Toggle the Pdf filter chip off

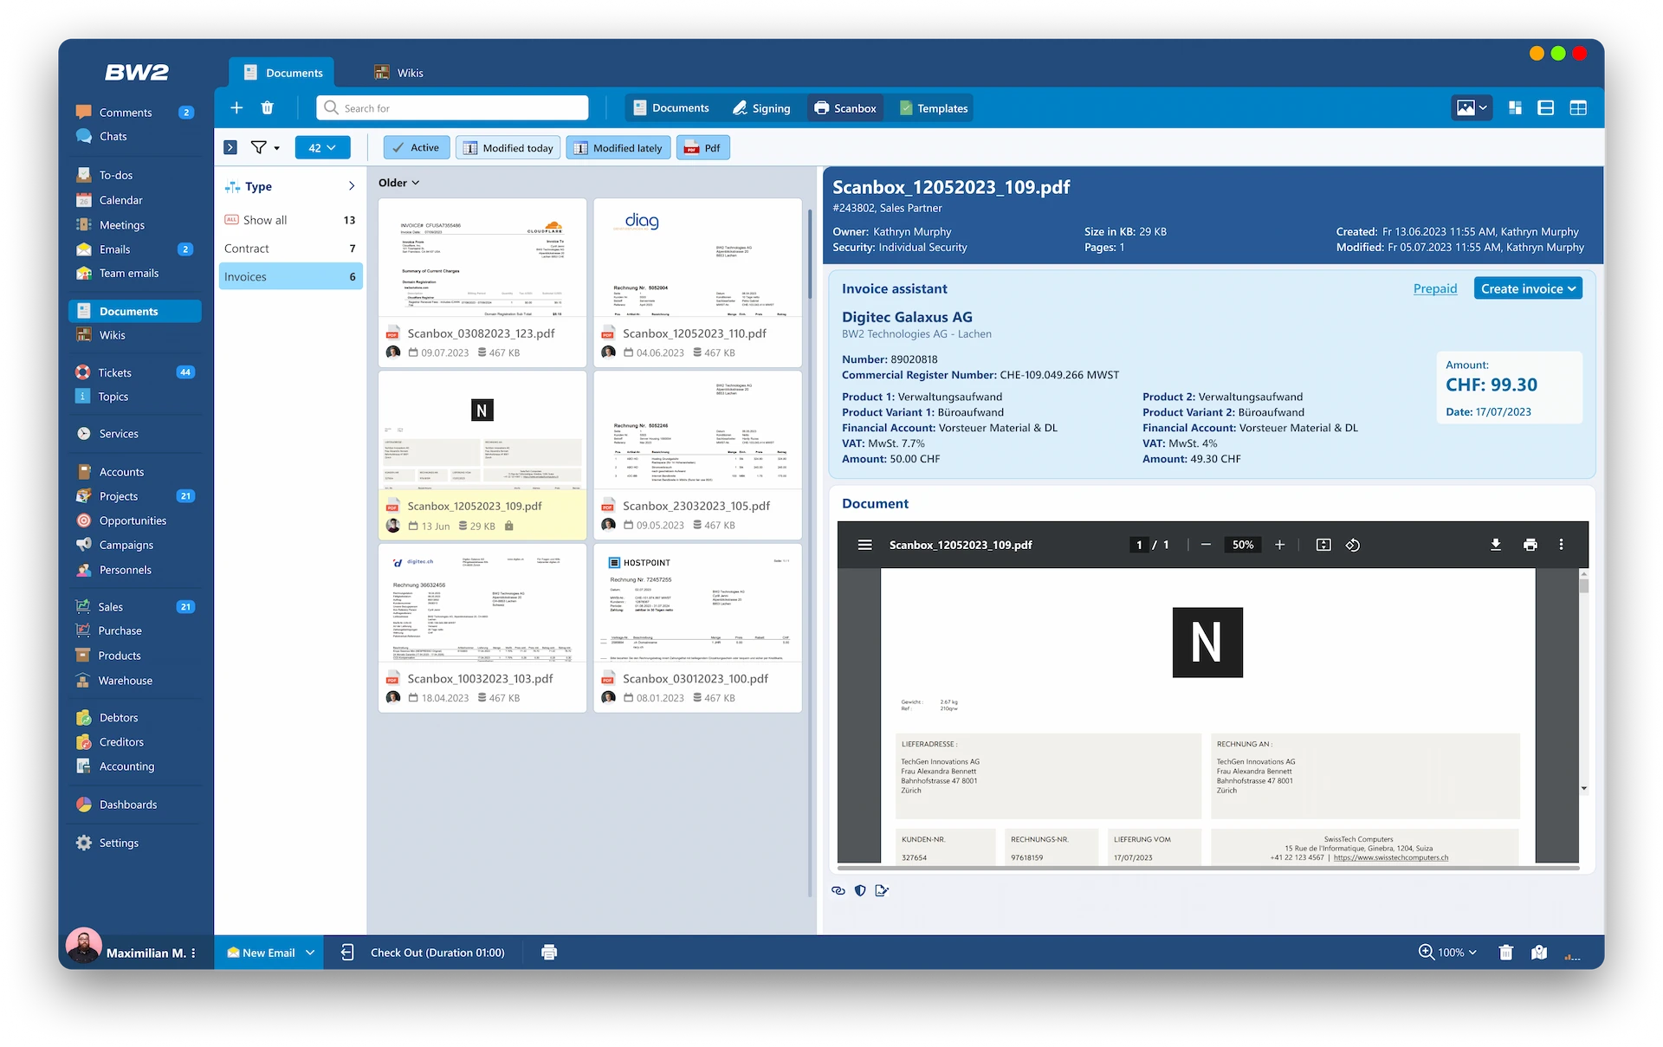pyautogui.click(x=702, y=147)
